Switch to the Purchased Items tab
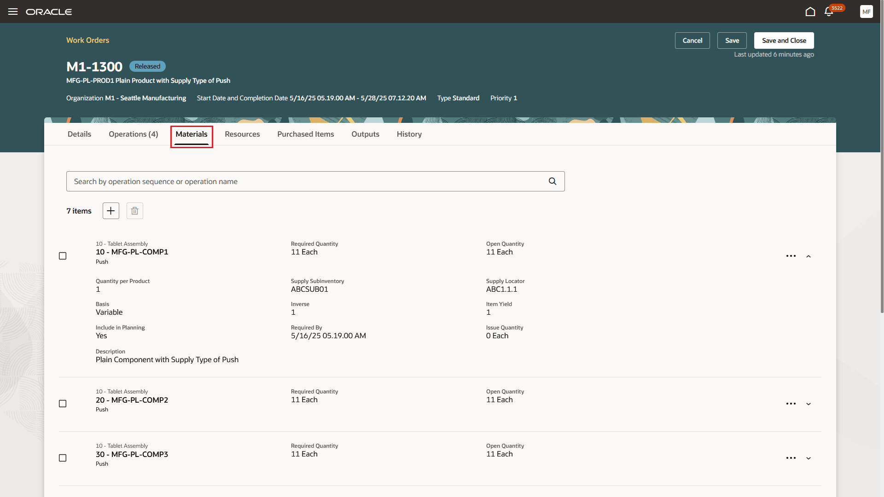 [x=305, y=134]
